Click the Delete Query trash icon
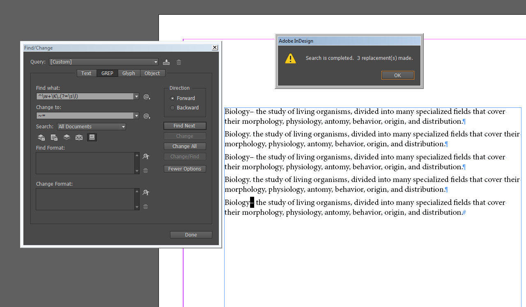The image size is (526, 307). click(179, 62)
